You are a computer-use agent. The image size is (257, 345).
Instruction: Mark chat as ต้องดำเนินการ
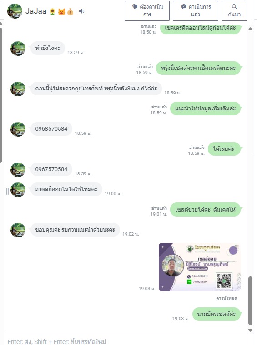point(147,11)
